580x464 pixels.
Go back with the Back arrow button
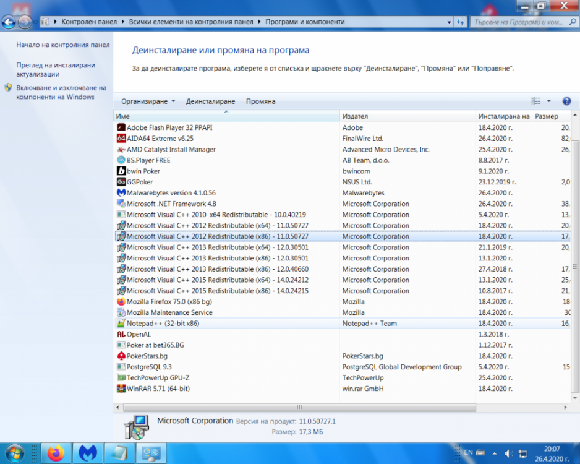pyautogui.click(x=9, y=22)
